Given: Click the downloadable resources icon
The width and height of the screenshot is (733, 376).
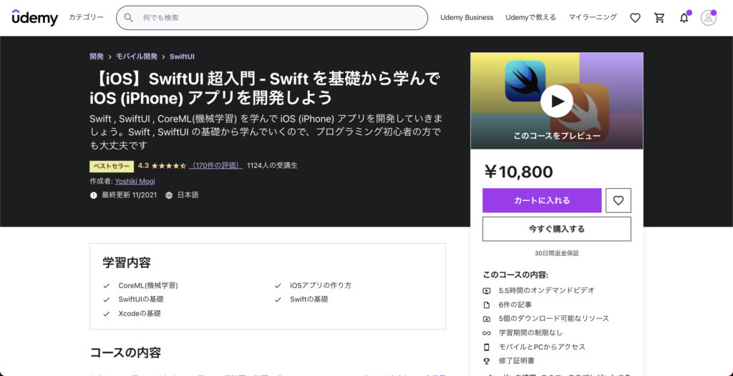Looking at the screenshot, I should point(487,319).
